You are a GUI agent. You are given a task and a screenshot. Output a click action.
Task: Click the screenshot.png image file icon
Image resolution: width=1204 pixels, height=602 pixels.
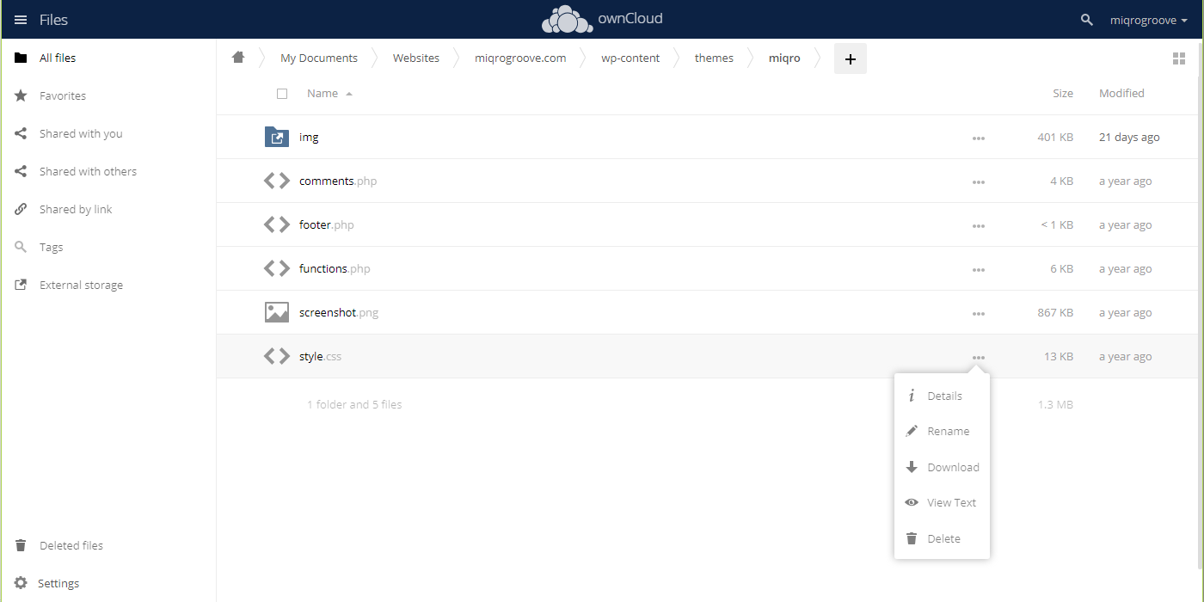click(x=277, y=312)
